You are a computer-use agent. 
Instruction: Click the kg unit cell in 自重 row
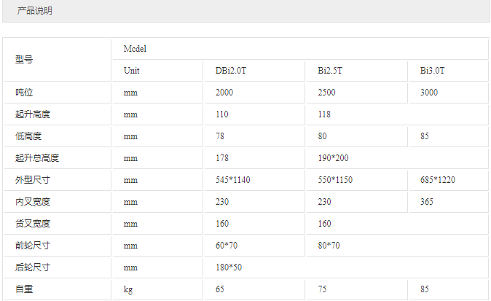click(x=128, y=289)
